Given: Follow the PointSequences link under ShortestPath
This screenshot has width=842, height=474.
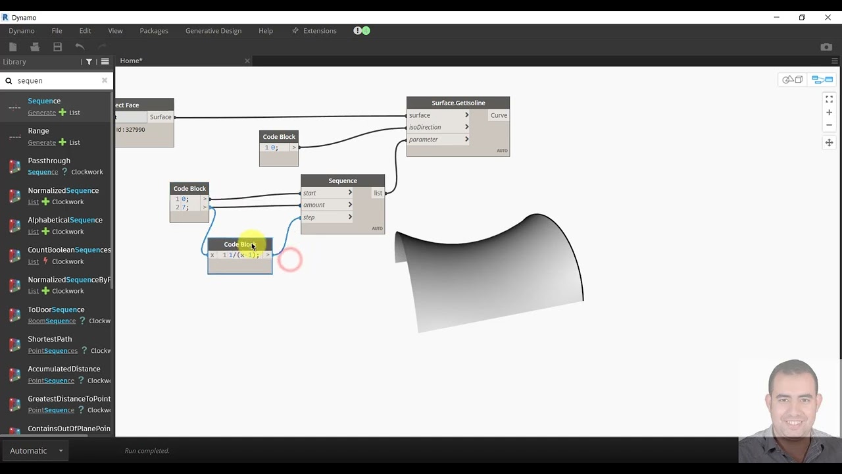Looking at the screenshot, I should [53, 351].
